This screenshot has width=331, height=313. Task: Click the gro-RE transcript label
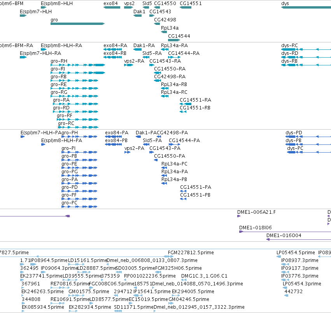pos(59,84)
